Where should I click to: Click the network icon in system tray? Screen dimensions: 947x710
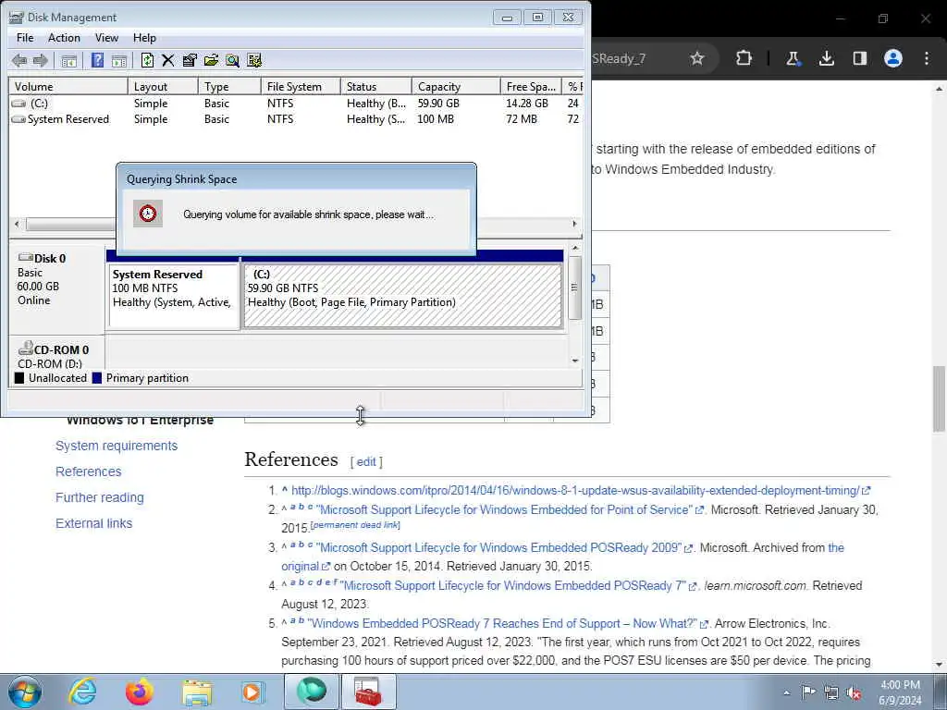831,693
